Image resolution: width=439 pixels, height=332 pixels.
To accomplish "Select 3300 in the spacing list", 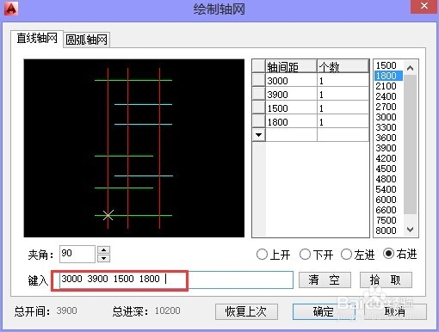I will pyautogui.click(x=386, y=127).
